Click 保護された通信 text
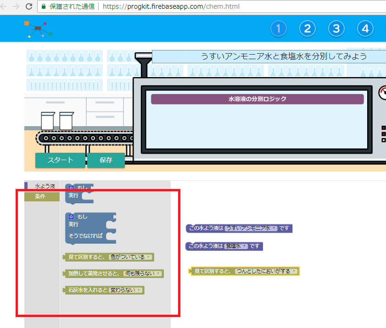 pyautogui.click(x=72, y=6)
